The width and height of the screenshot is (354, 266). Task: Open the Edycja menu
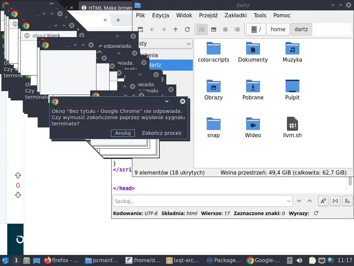[160, 15]
